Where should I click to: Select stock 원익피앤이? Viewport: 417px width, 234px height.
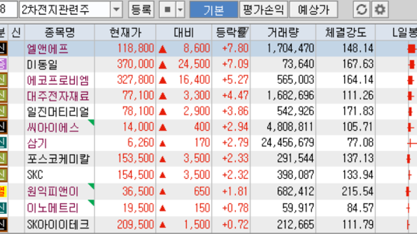point(53,191)
